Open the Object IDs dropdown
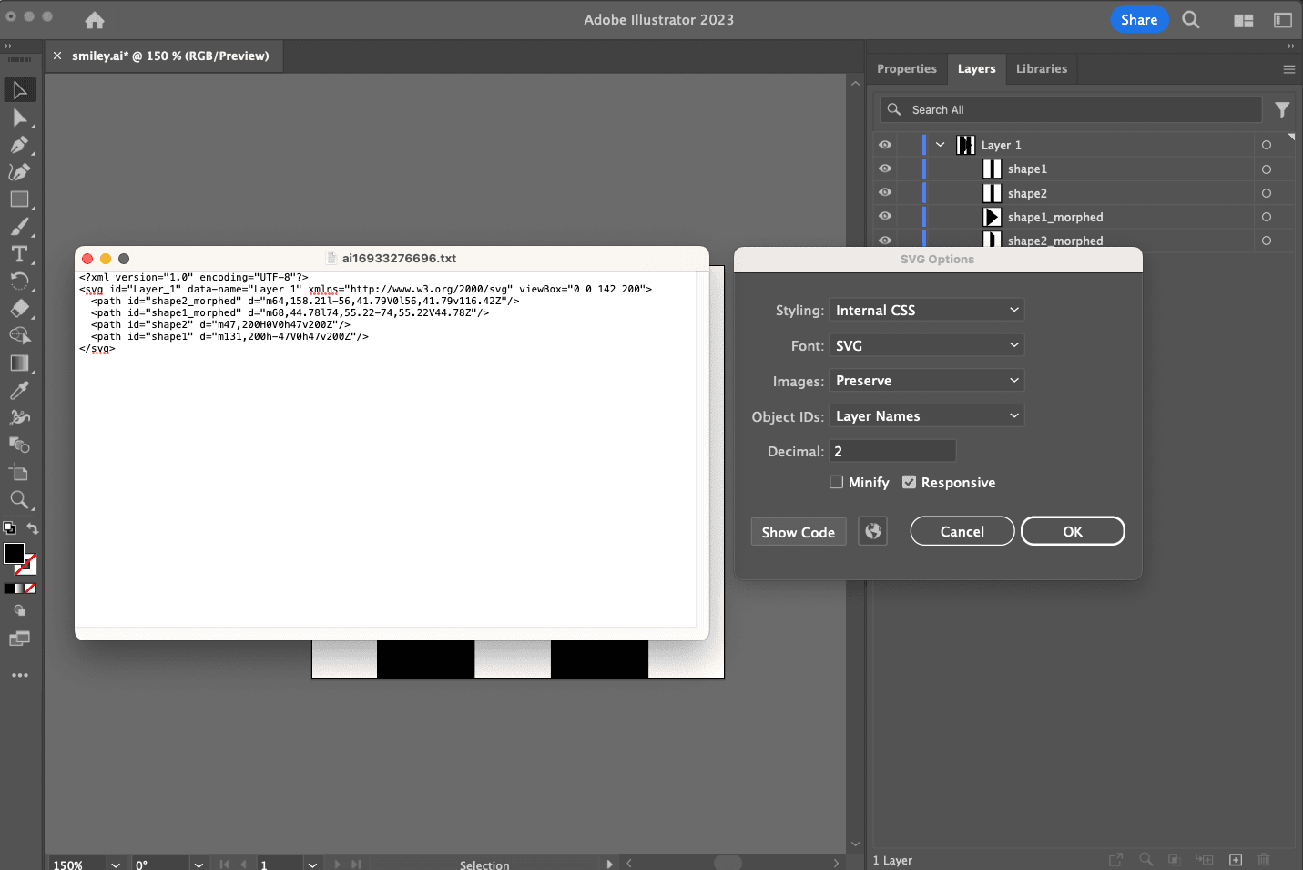Viewport: 1303px width, 870px height. 926,415
